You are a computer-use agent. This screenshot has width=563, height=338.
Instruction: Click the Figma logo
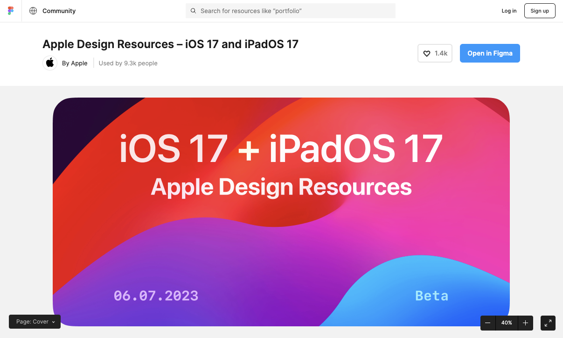point(10,10)
